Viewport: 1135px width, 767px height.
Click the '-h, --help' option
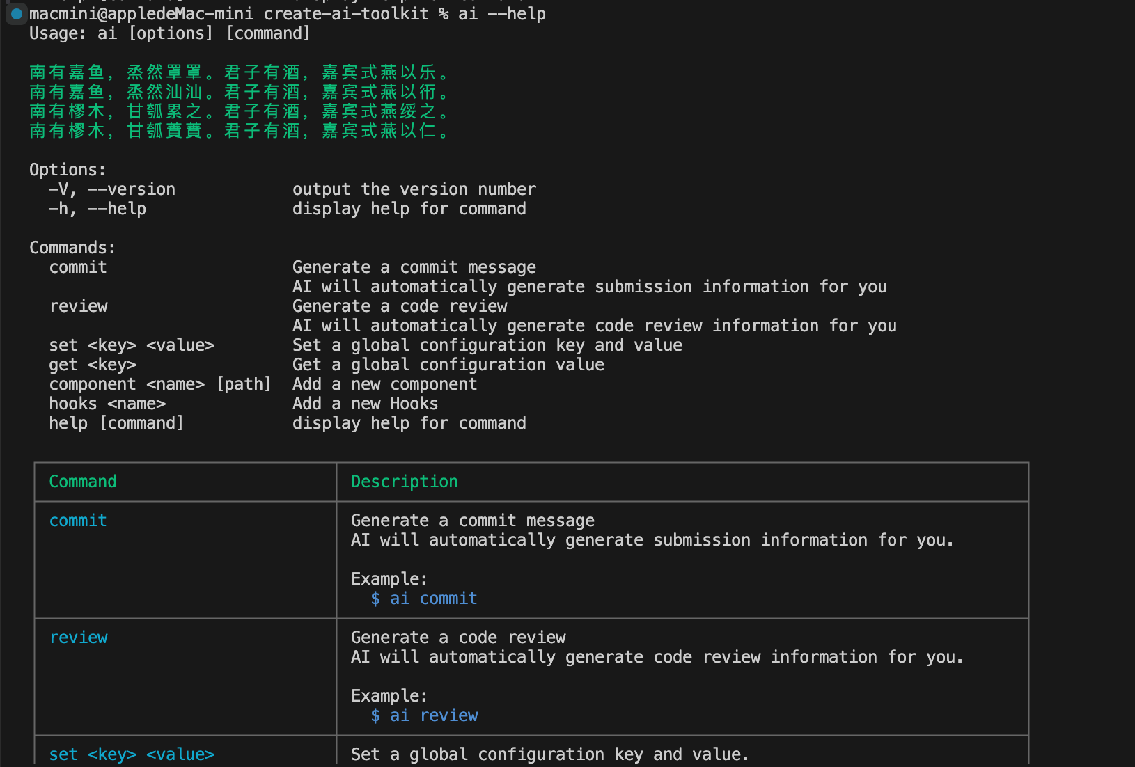97,209
